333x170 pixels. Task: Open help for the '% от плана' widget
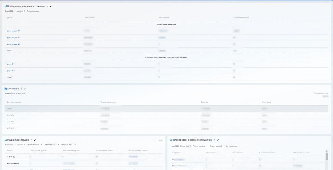click(21, 88)
